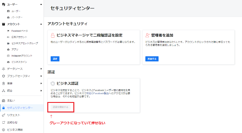Click the セキュリティセンター page title

(x=72, y=8)
